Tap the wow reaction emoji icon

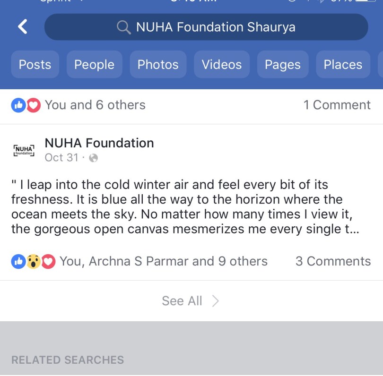click(x=33, y=261)
